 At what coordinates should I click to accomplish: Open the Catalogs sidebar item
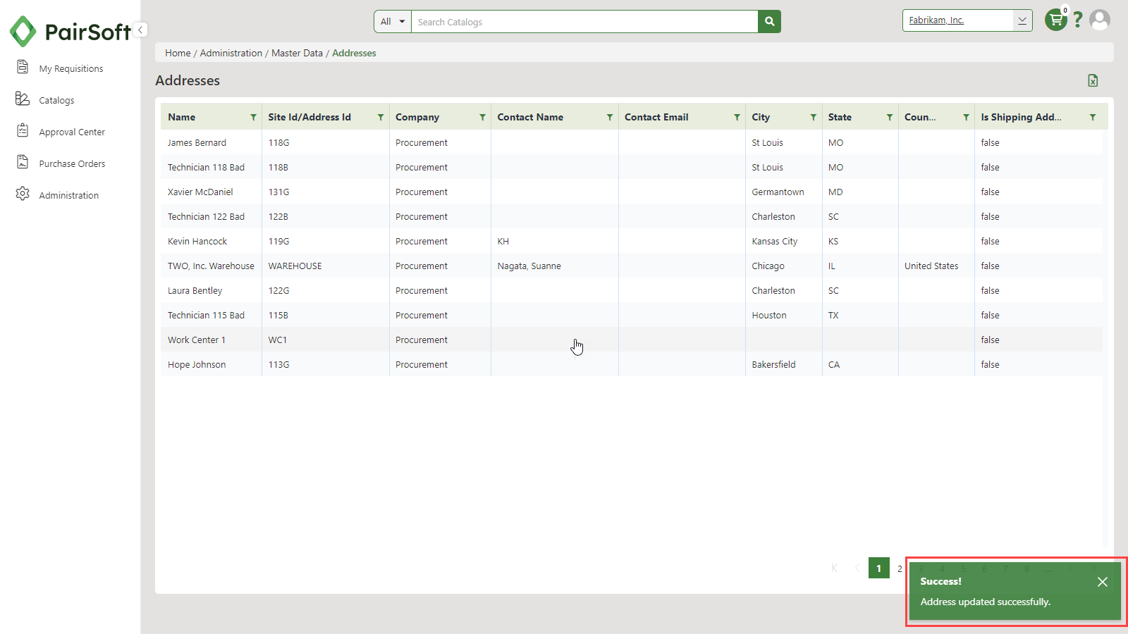pyautogui.click(x=45, y=100)
